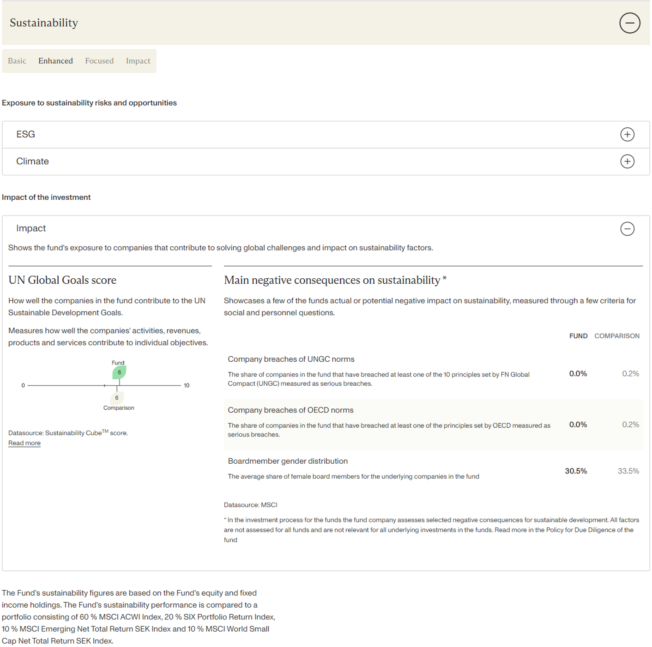Viewport: 652px width, 647px height.
Task: Switch to the Impact tab
Action: click(138, 61)
